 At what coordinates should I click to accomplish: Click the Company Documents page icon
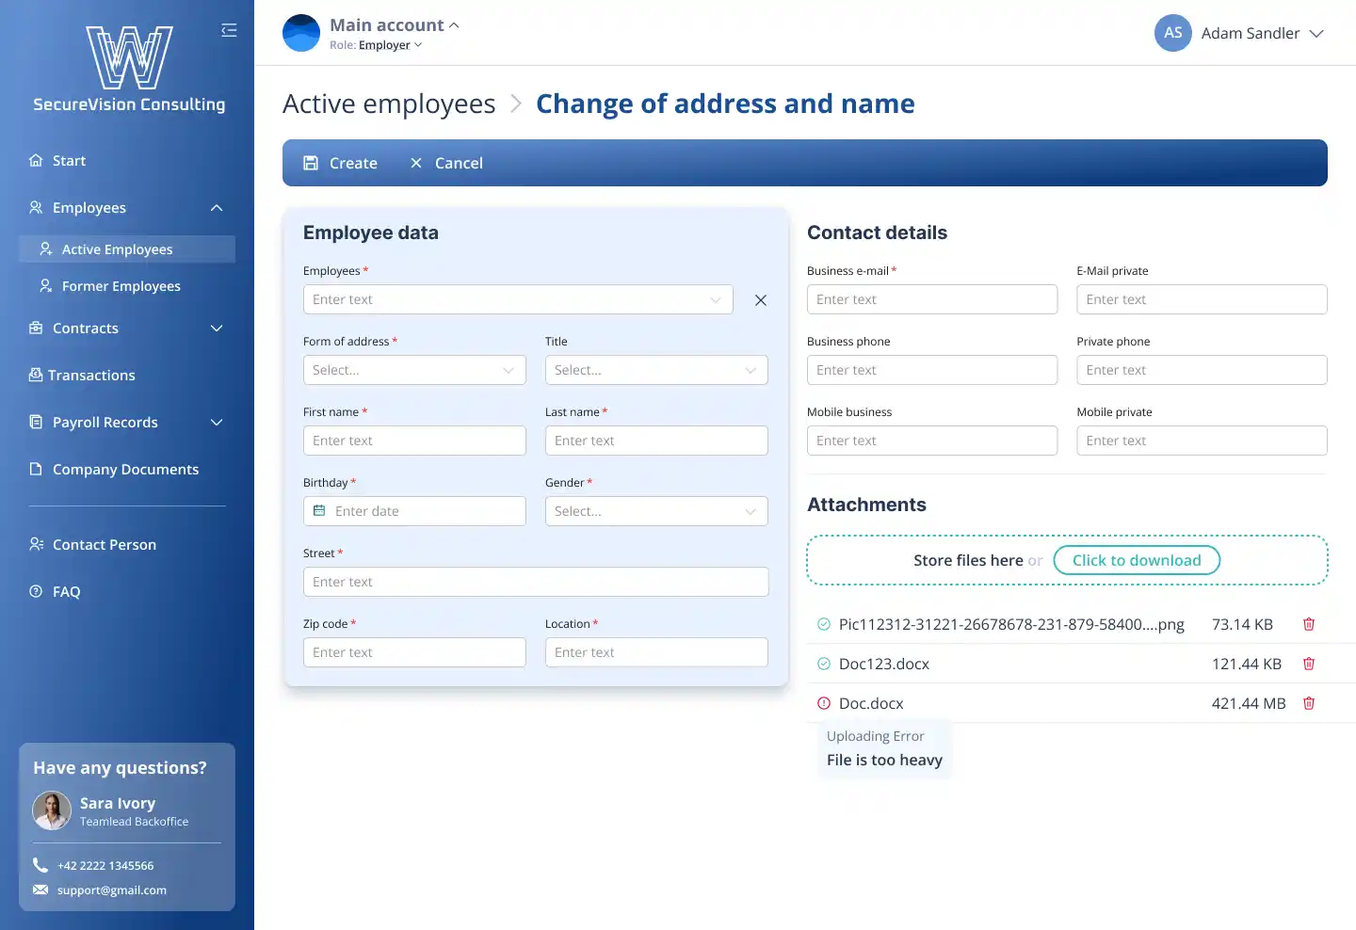point(35,469)
